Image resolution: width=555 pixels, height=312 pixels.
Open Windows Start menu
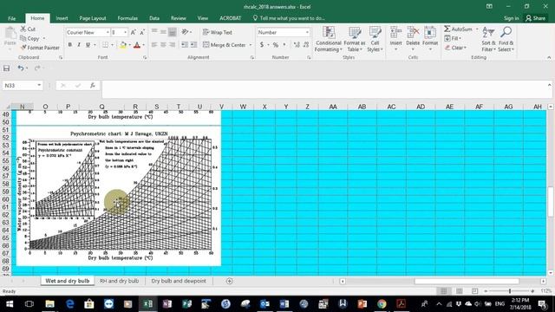[10, 304]
